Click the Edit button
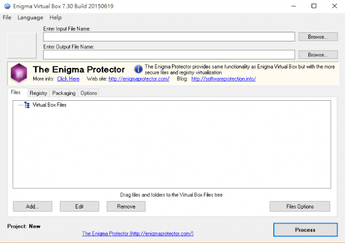 pos(79,206)
